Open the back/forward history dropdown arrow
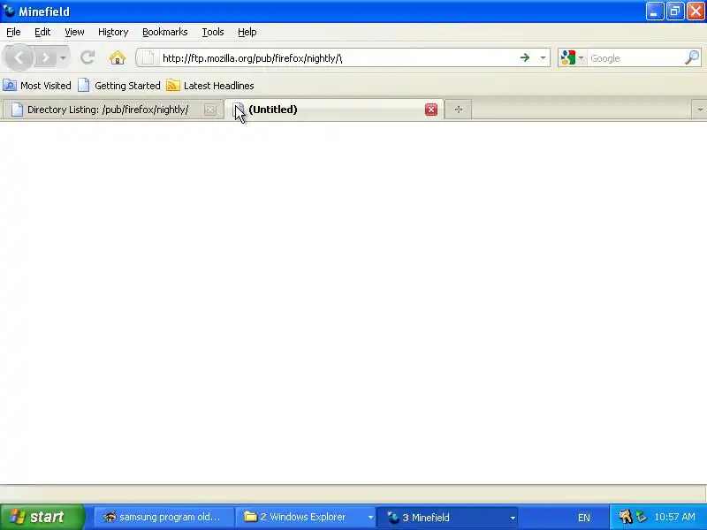 63,57
